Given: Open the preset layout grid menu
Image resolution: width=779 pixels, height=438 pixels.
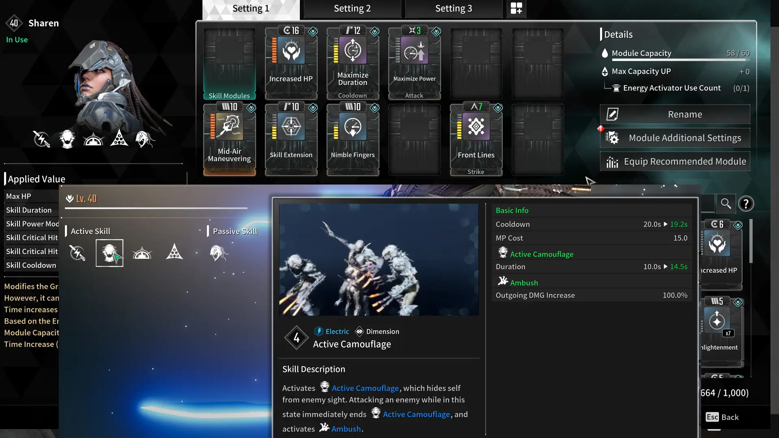Looking at the screenshot, I should pyautogui.click(x=516, y=9).
